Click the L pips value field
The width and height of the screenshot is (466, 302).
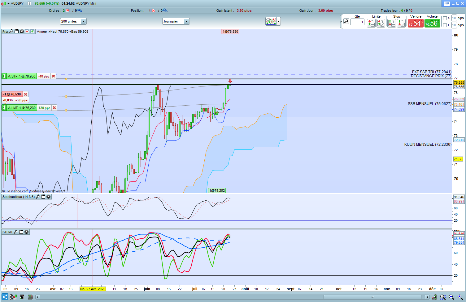pyautogui.click(x=454, y=25)
